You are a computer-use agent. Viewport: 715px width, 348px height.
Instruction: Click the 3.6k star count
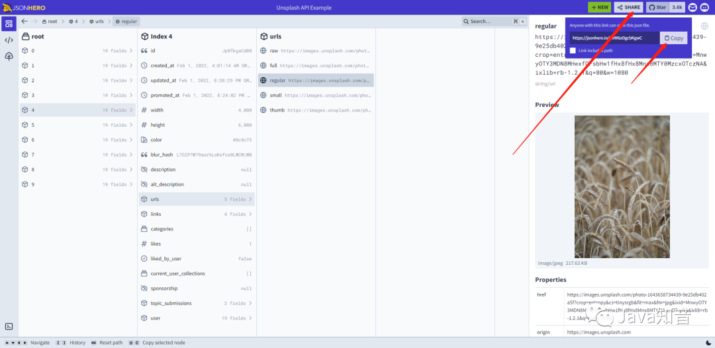pyautogui.click(x=677, y=7)
